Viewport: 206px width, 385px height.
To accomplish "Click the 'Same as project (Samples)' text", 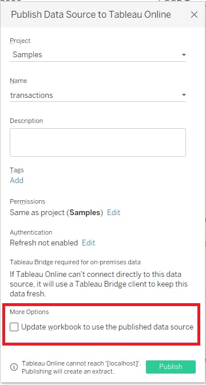I will tap(56, 212).
